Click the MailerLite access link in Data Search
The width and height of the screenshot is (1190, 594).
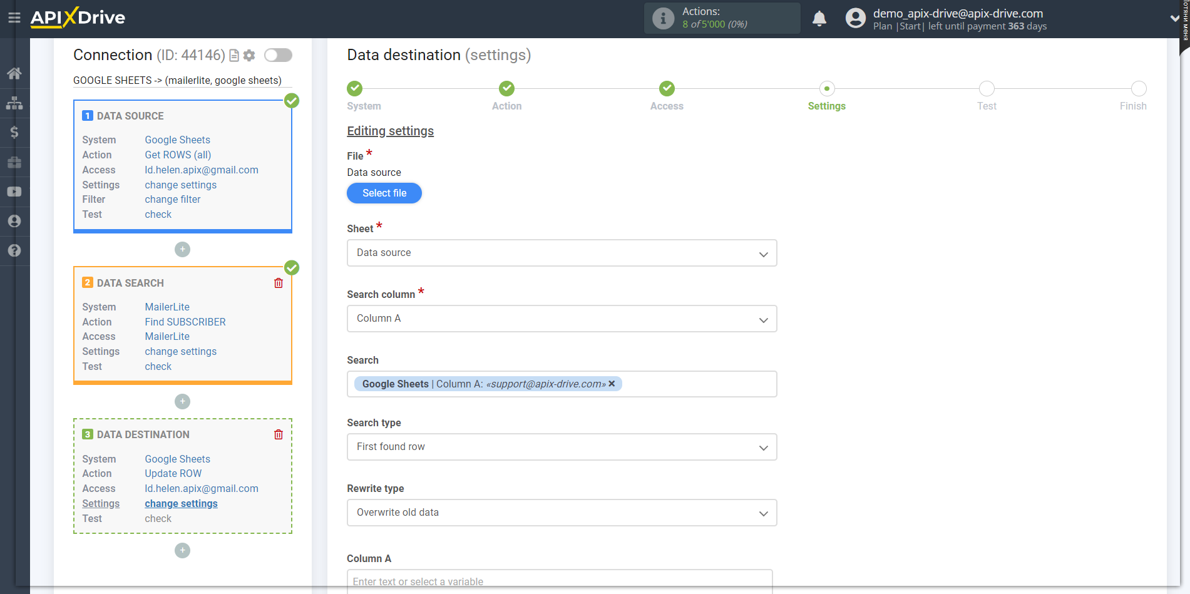(167, 336)
